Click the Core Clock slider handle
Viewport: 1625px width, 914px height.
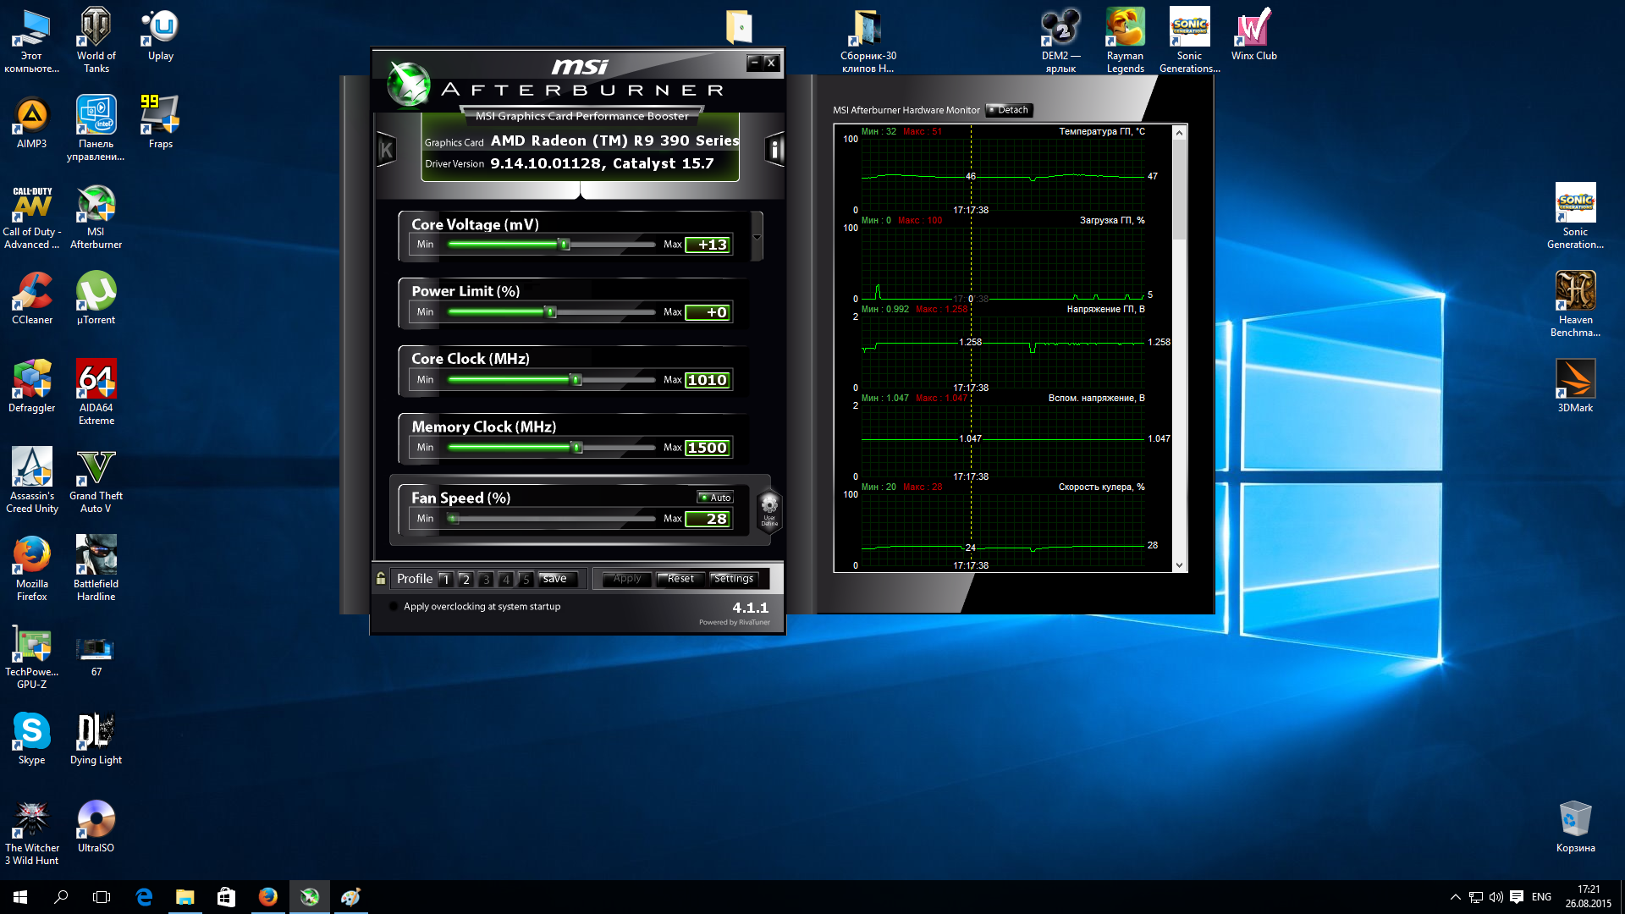coord(576,380)
